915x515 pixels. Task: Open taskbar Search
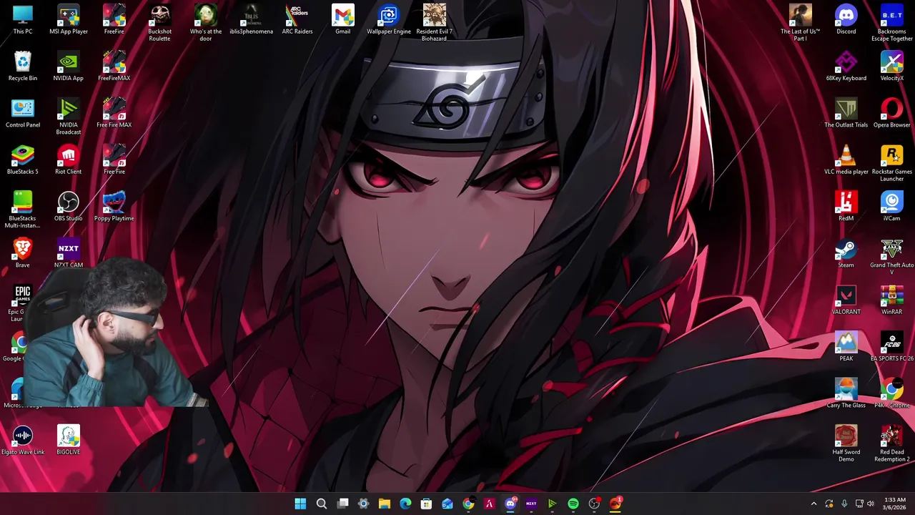(x=322, y=504)
